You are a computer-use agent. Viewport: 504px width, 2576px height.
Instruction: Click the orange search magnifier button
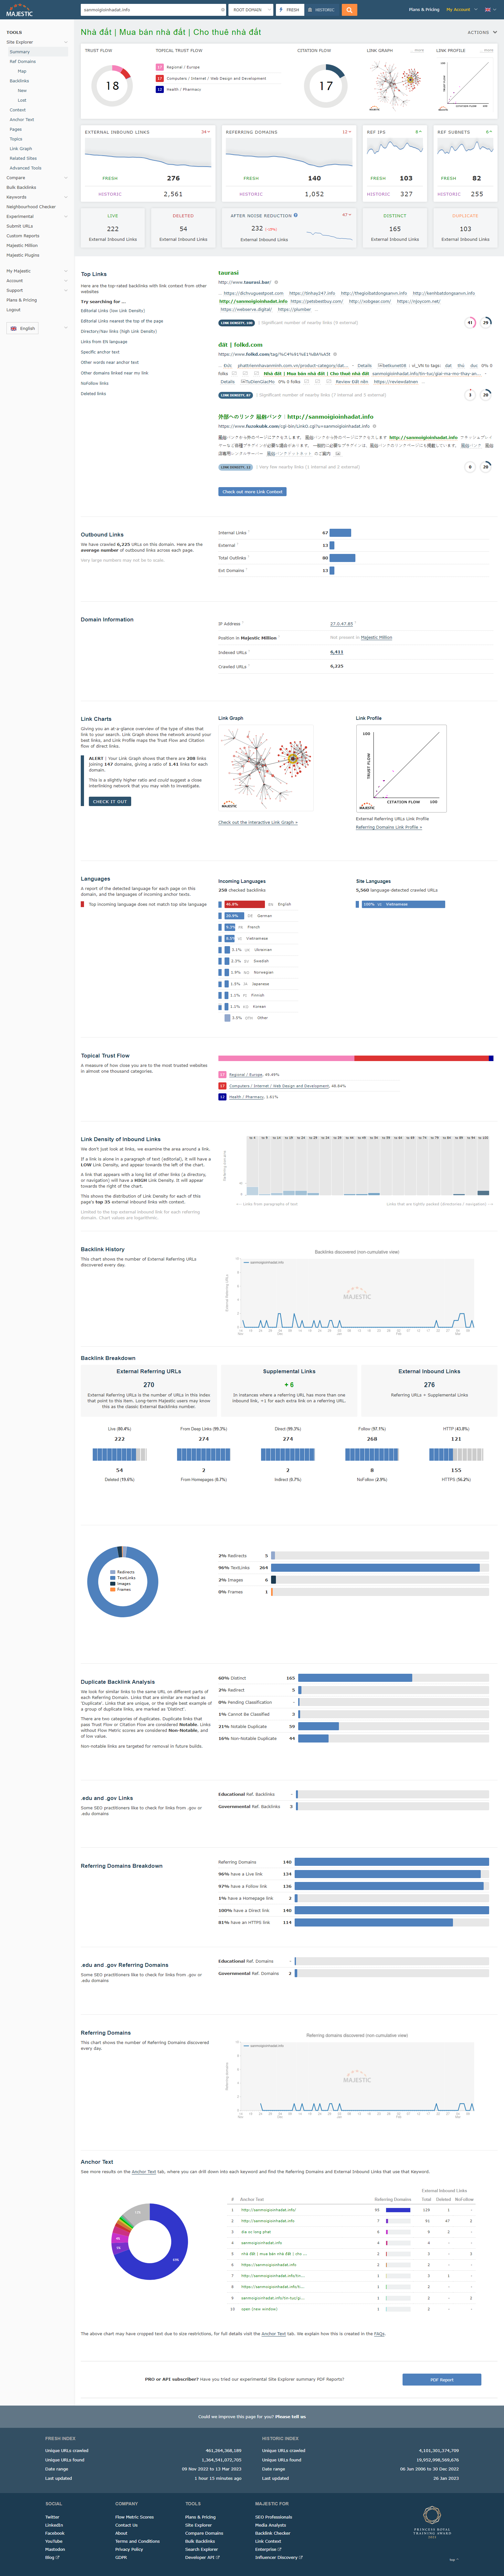[349, 10]
